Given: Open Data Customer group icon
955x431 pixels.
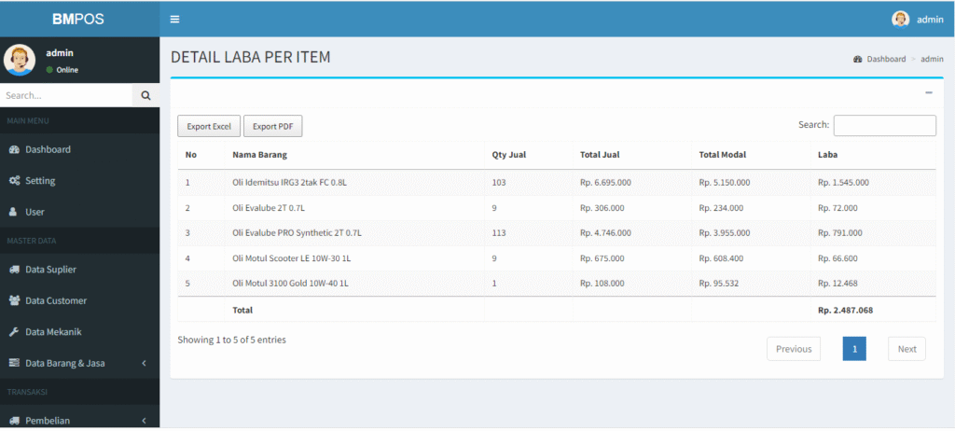Looking at the screenshot, I should (x=14, y=300).
